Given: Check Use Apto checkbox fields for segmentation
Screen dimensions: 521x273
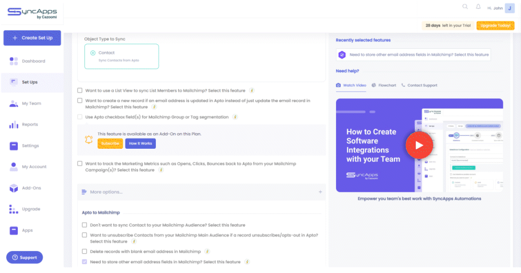Looking at the screenshot, I should click(x=80, y=117).
